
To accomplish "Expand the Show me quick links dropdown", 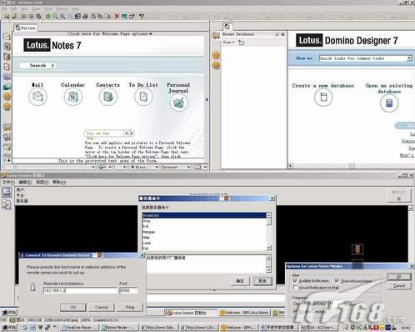I will 409,58.
